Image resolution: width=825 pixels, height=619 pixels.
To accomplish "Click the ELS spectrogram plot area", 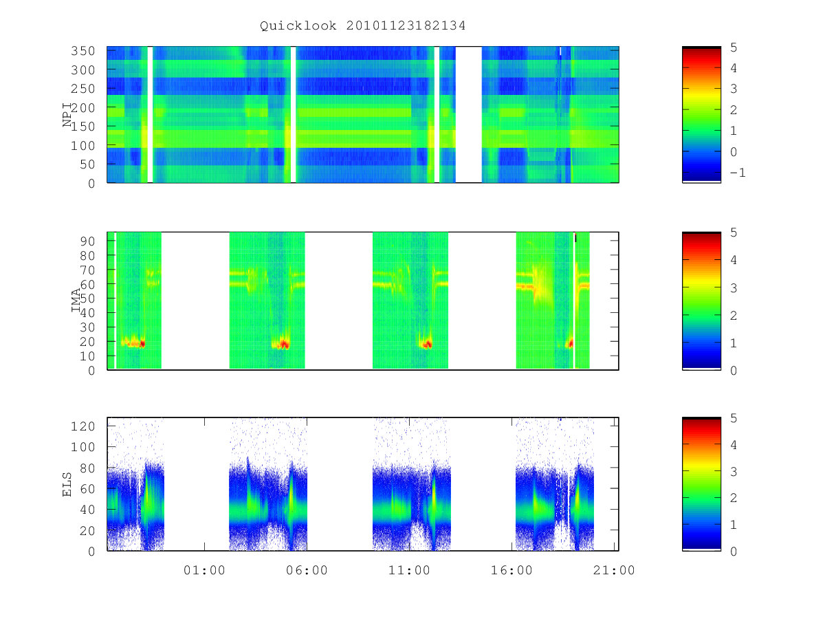I will click(363, 484).
